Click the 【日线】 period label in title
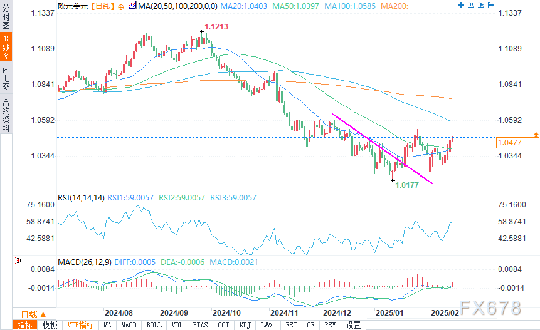This screenshot has width=540, height=330. pyautogui.click(x=103, y=6)
